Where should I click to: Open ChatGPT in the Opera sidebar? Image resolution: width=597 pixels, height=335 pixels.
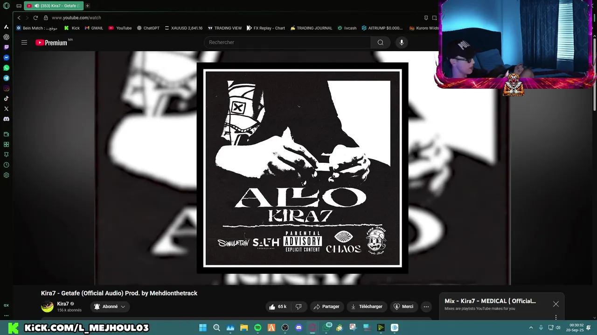click(6, 37)
